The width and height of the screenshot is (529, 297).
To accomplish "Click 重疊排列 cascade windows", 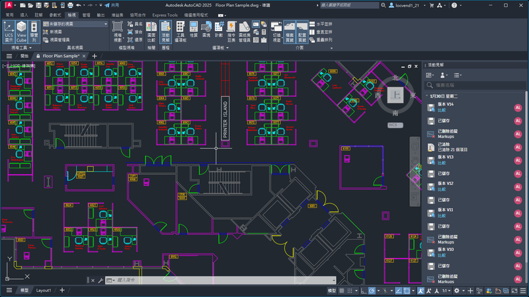I will click(321, 40).
